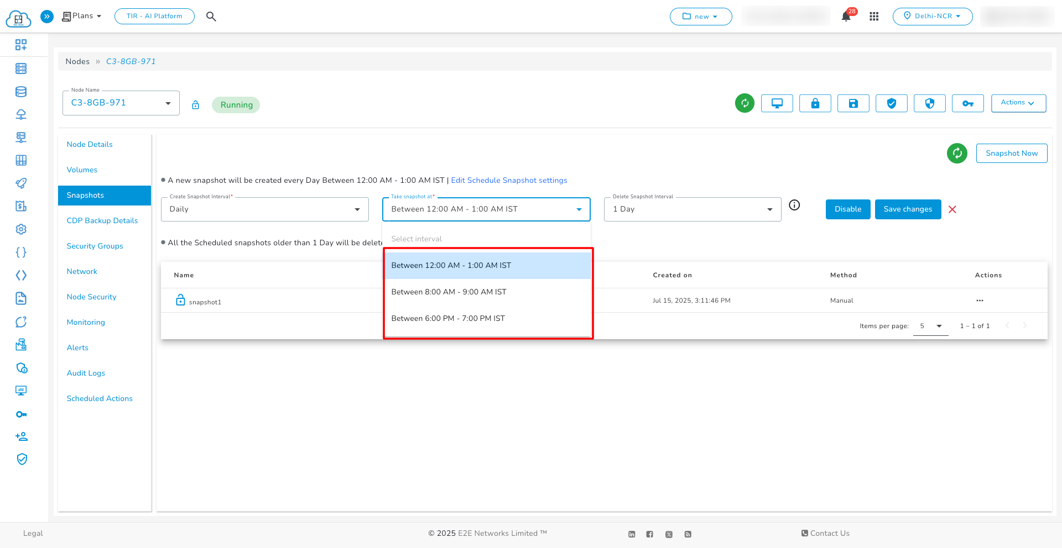Select the key icon in the node toolbar

point(967,103)
